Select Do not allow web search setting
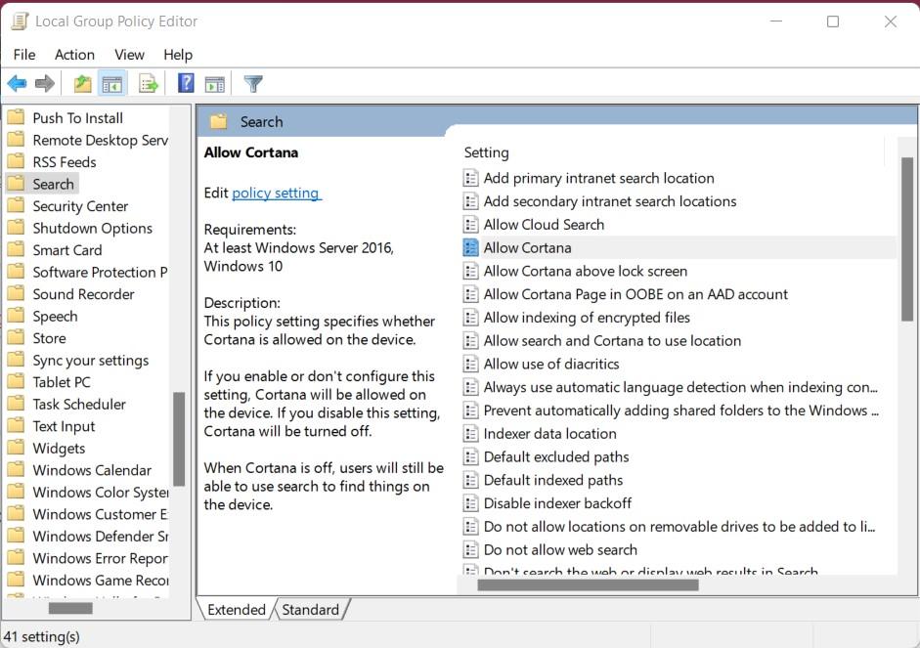The width and height of the screenshot is (920, 648). [x=560, y=550]
